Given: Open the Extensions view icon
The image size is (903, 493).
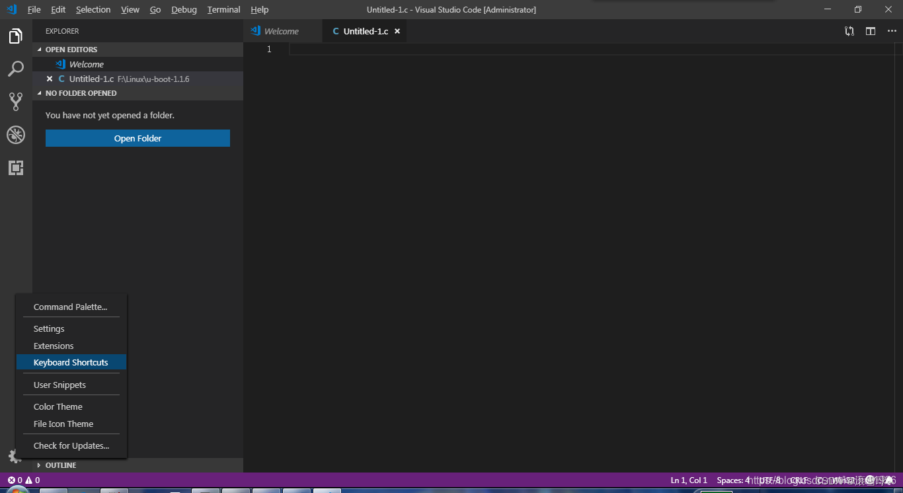Looking at the screenshot, I should pyautogui.click(x=16, y=168).
